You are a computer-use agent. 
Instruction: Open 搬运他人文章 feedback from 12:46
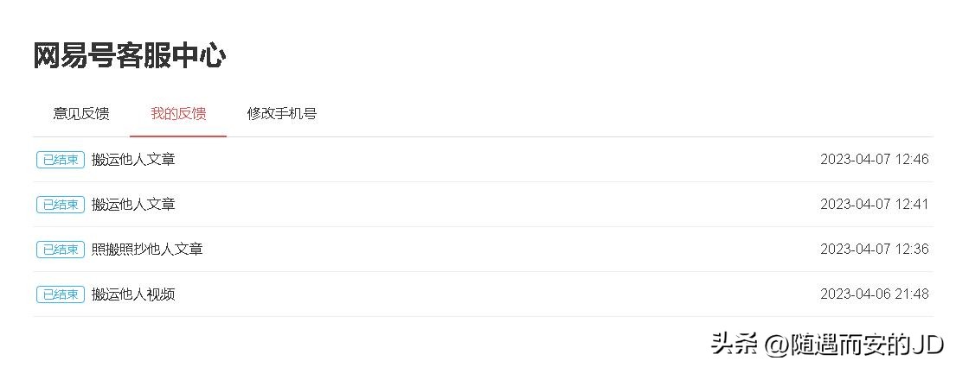click(133, 160)
